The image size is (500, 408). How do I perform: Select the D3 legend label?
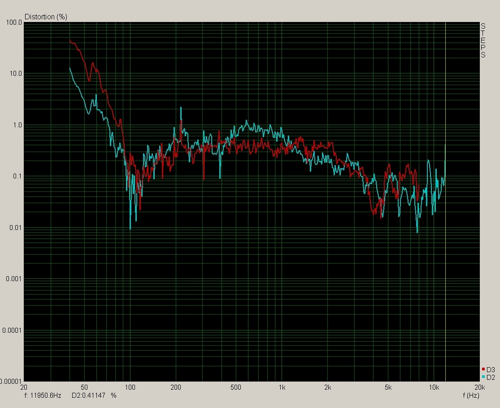[490, 370]
